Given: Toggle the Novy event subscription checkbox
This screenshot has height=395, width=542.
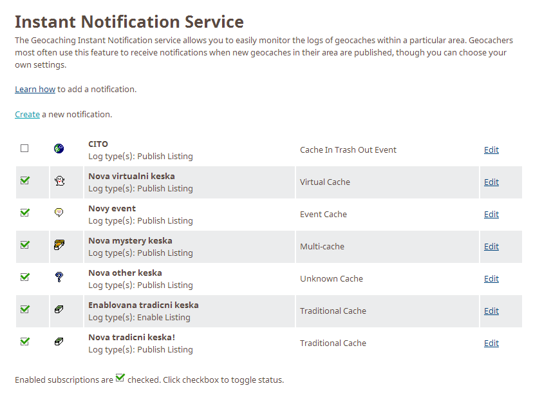Looking at the screenshot, I should (x=25, y=213).
